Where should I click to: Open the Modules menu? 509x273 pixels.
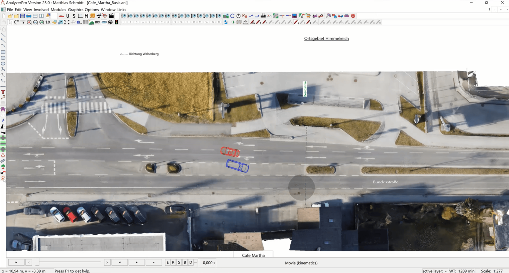58,10
